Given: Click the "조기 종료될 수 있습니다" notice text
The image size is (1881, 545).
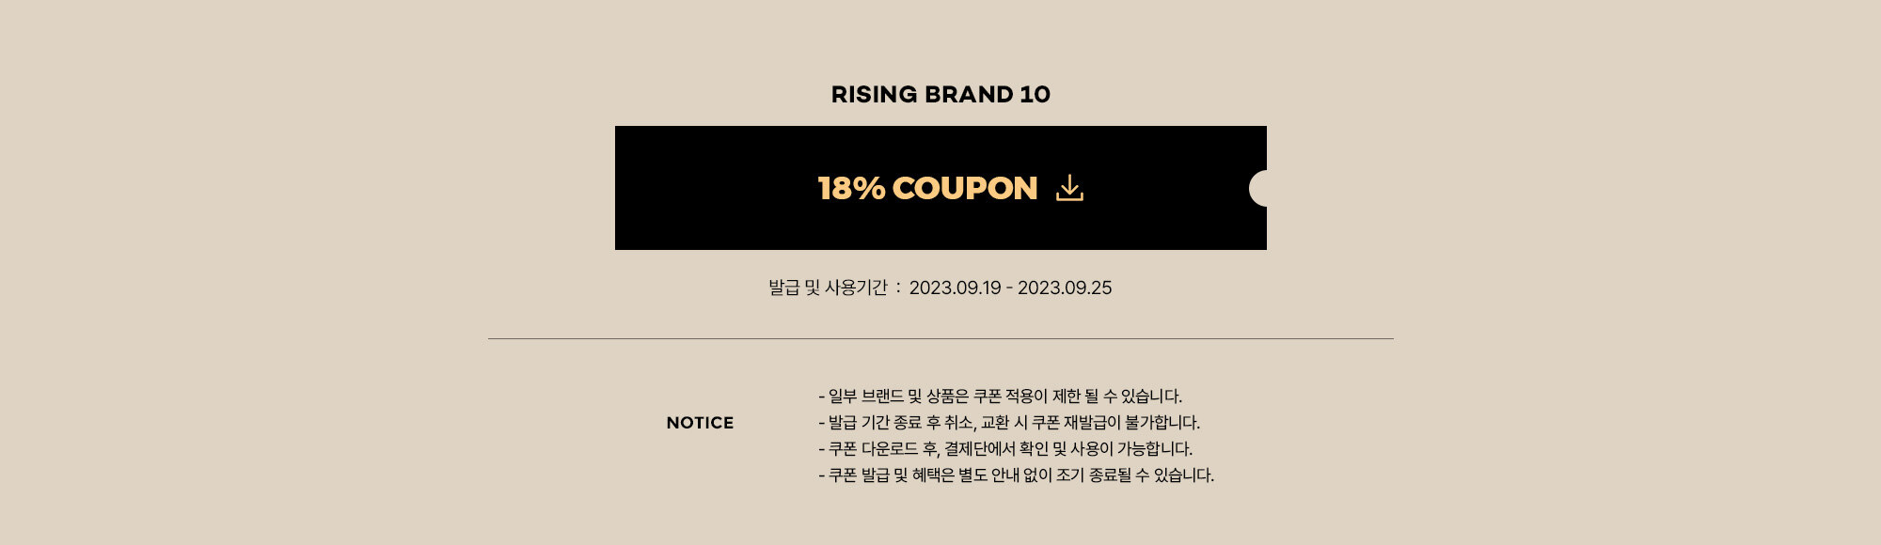Looking at the screenshot, I should pos(1134,475).
